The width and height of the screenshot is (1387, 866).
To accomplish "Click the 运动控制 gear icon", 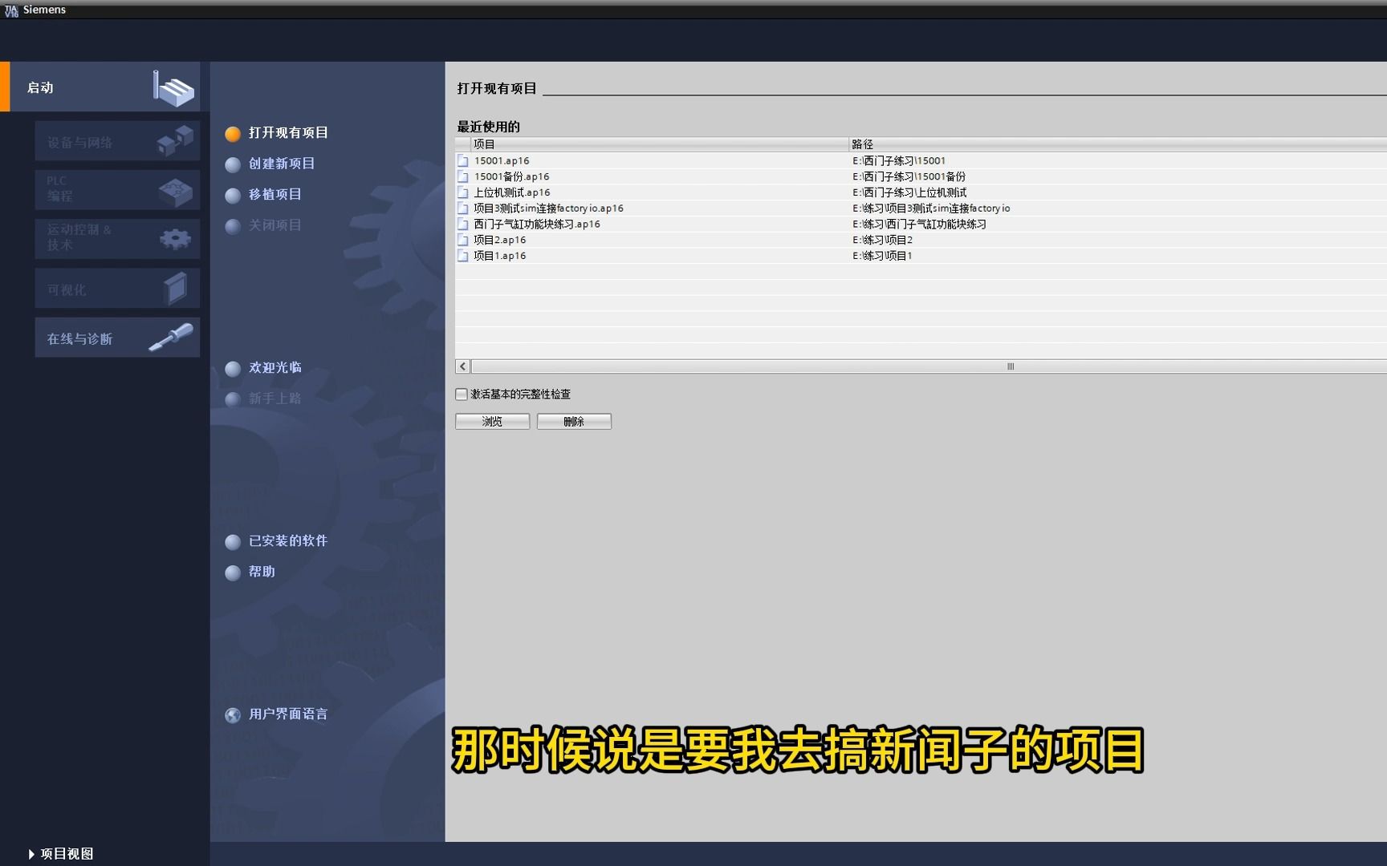I will pos(175,238).
